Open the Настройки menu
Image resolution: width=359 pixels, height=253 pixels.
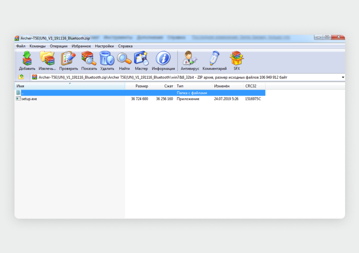coord(104,46)
